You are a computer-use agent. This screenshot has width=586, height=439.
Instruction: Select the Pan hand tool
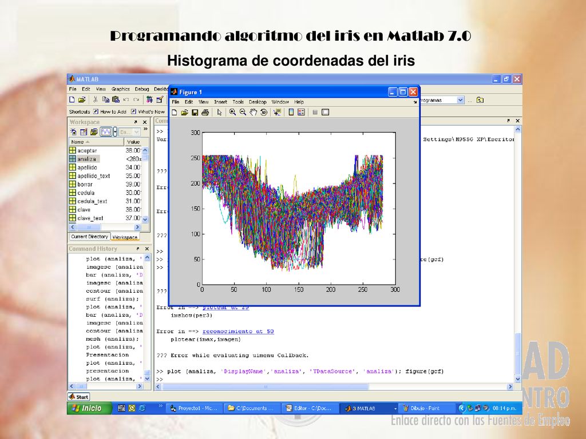coord(254,112)
